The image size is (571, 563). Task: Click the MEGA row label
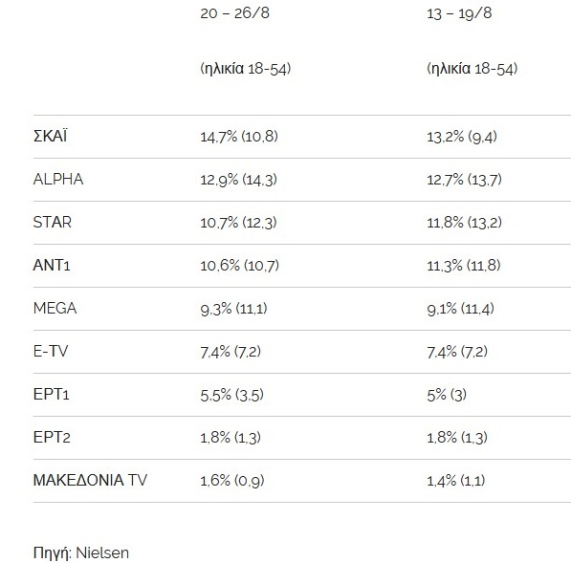(x=55, y=308)
